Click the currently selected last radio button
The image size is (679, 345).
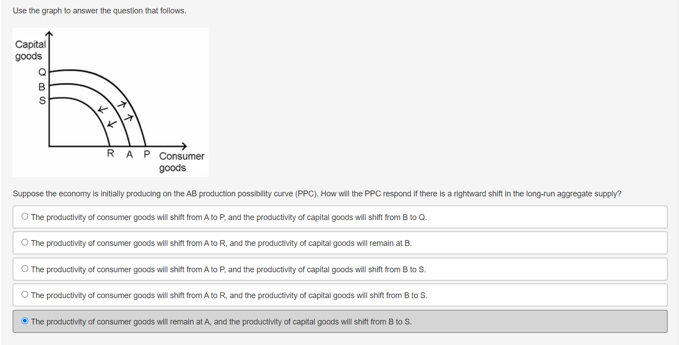[x=25, y=320]
